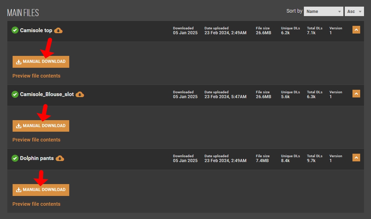The width and height of the screenshot is (371, 219).
Task: Collapse the Dolphin pants file section
Action: click(x=356, y=158)
